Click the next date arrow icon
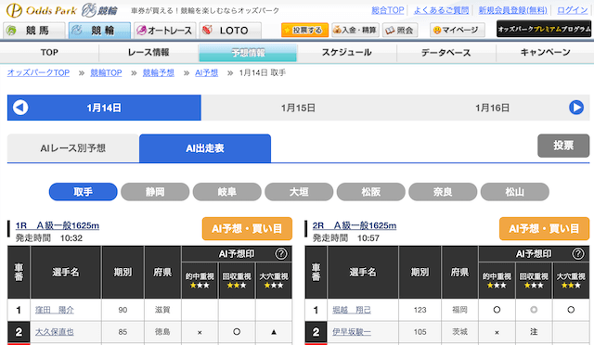594x345 pixels. 576,108
